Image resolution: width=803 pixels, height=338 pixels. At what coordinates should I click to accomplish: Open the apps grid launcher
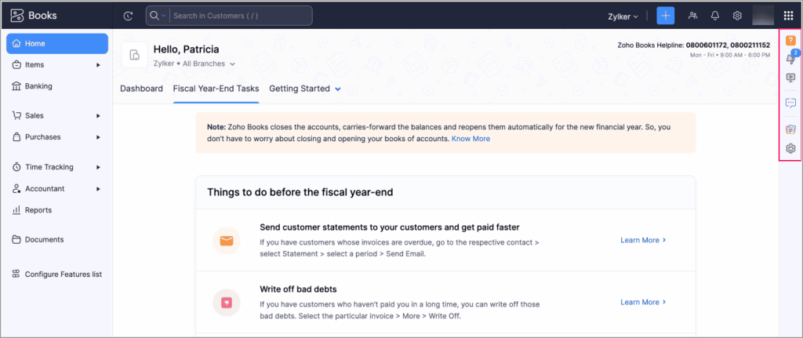789,16
